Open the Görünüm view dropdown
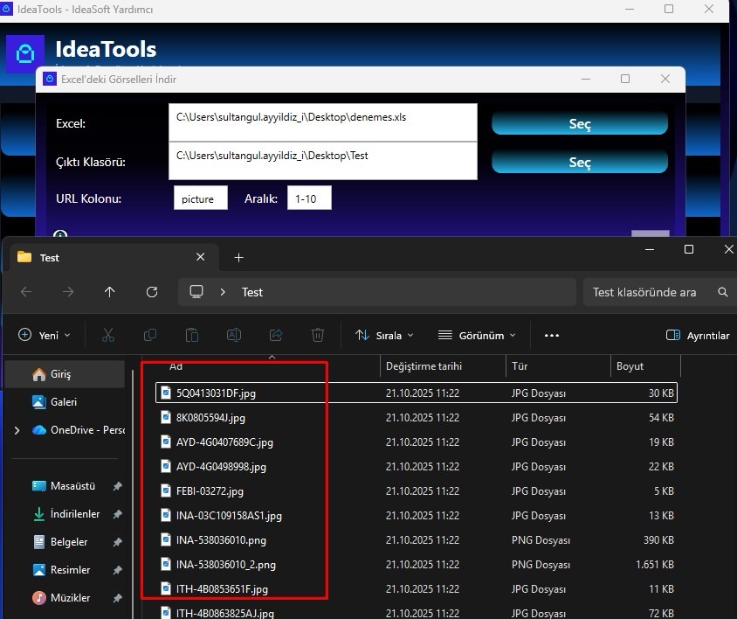The width and height of the screenshot is (737, 619). (477, 335)
